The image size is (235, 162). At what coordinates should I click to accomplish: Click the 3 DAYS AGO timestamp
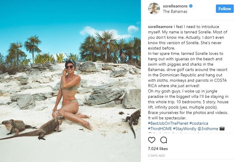(156, 155)
